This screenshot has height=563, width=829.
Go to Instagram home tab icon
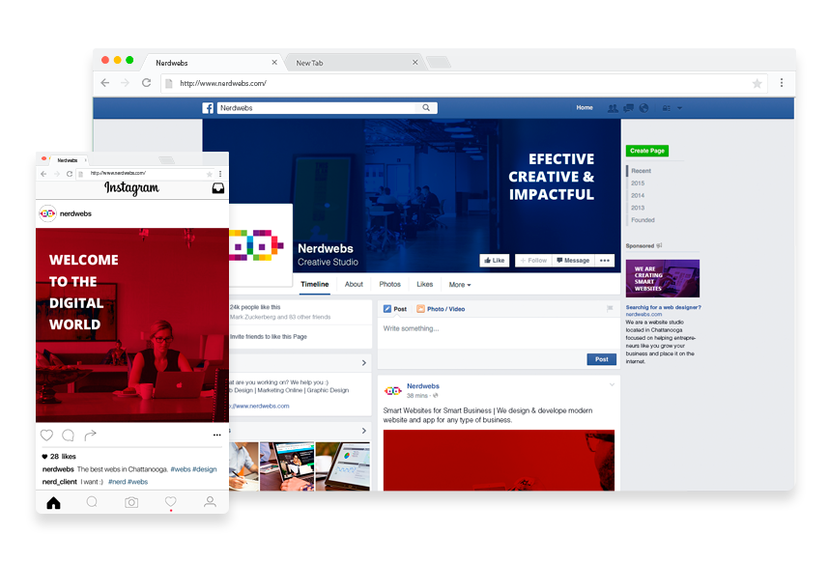[x=53, y=503]
